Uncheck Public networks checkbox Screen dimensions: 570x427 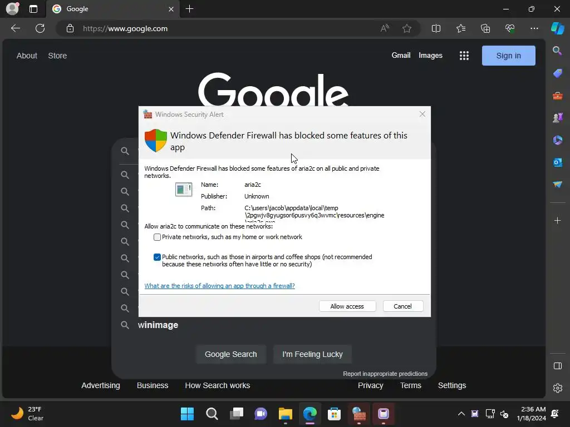(x=157, y=257)
